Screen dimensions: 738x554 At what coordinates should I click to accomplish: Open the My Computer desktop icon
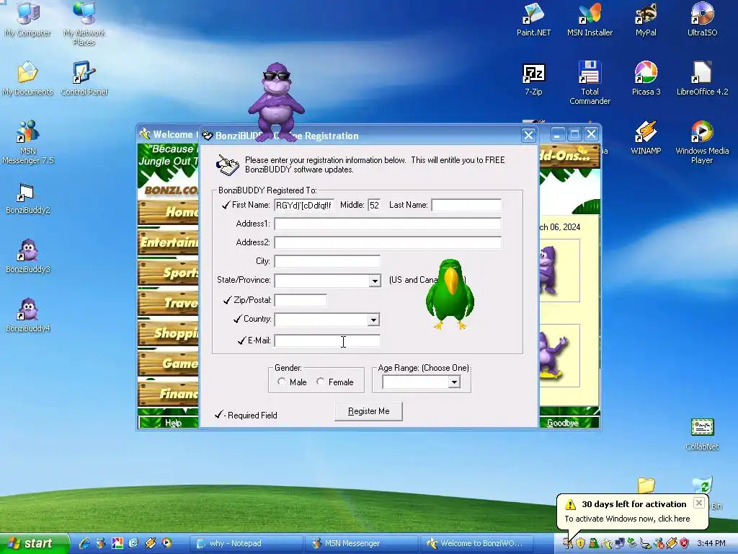[x=28, y=19]
